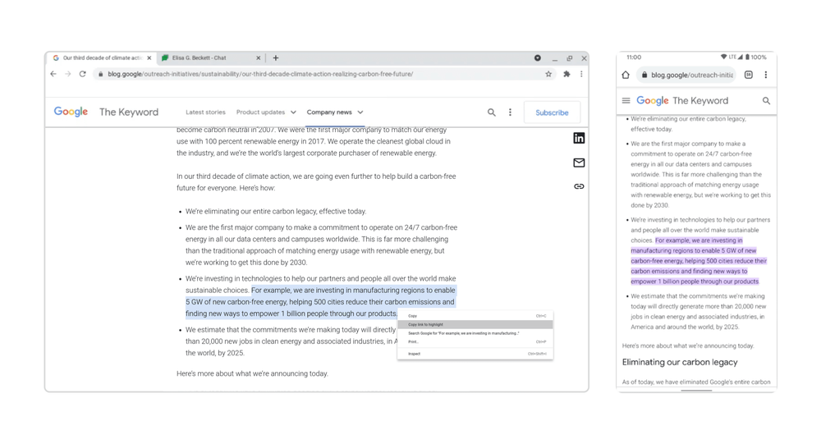Open the mobile tab switcher counter

pyautogui.click(x=749, y=75)
